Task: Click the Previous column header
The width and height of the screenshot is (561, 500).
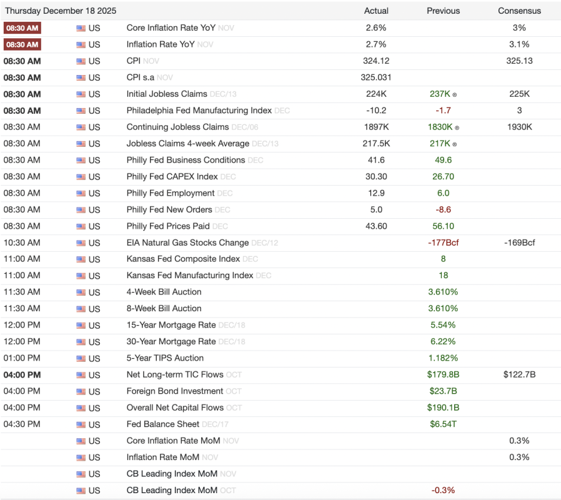Action: [x=443, y=11]
